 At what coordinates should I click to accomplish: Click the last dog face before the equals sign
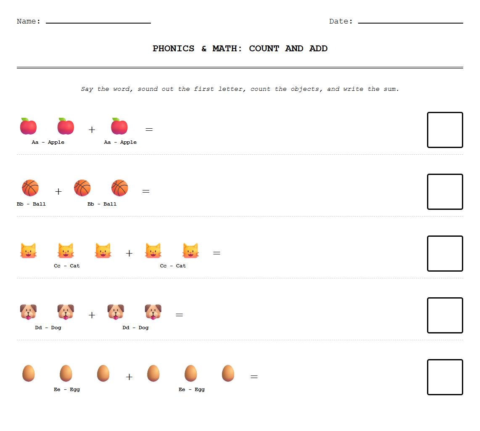tap(153, 312)
